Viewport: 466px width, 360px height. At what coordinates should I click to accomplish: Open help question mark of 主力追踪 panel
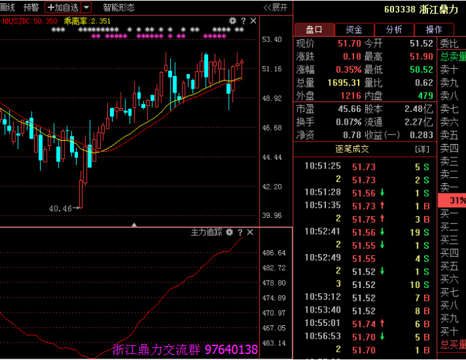240,232
